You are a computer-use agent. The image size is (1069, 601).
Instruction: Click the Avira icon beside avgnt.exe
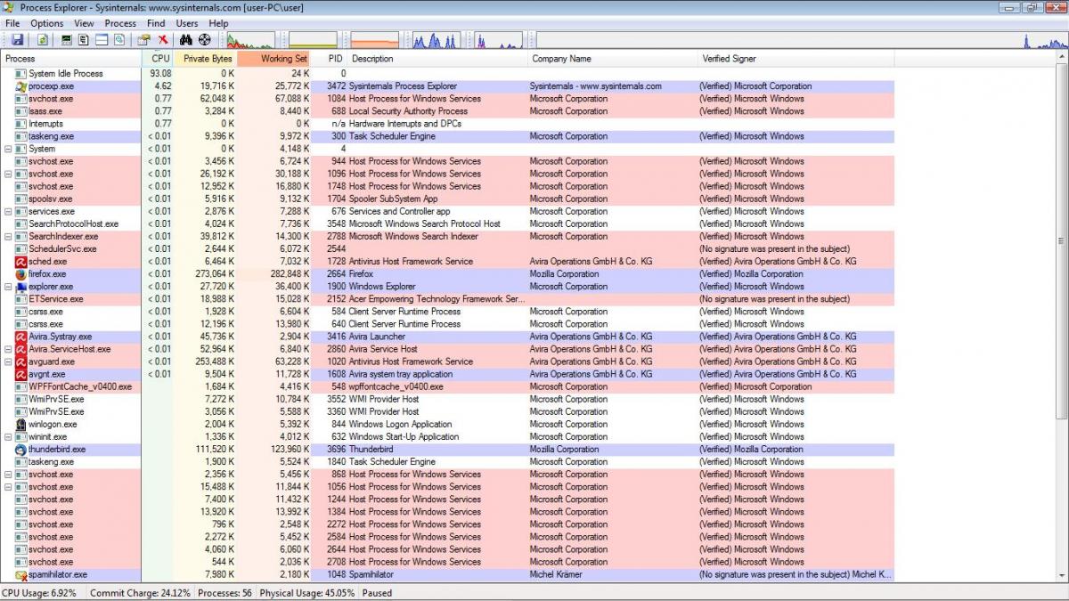[x=21, y=374]
